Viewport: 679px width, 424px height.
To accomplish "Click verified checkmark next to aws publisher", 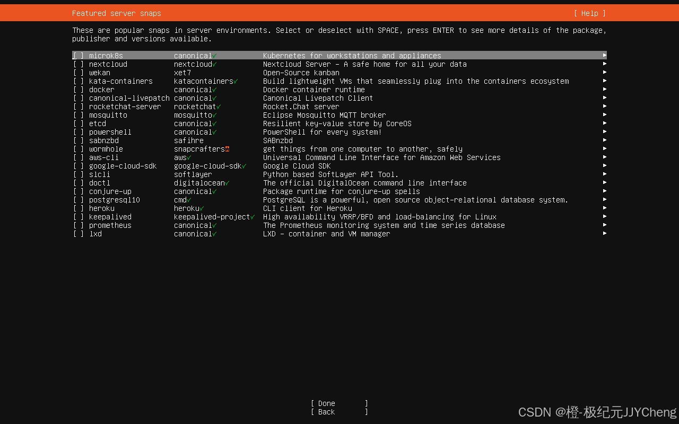I will (x=189, y=157).
